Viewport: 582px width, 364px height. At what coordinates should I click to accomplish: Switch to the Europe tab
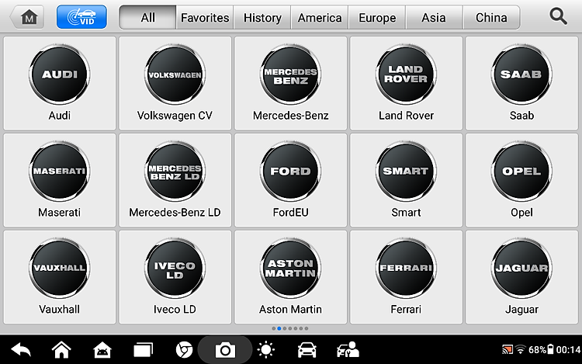pos(377,17)
